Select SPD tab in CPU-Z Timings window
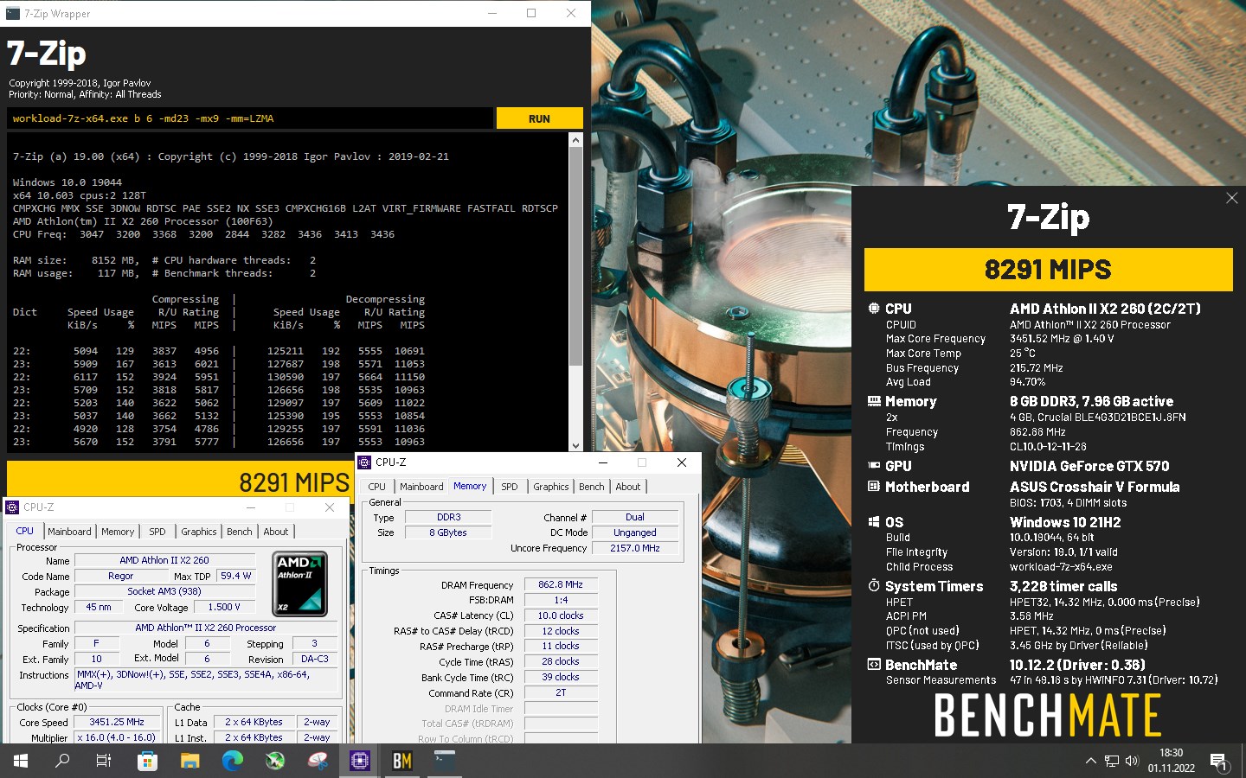Viewport: 1246px width, 778px height. tap(510, 487)
